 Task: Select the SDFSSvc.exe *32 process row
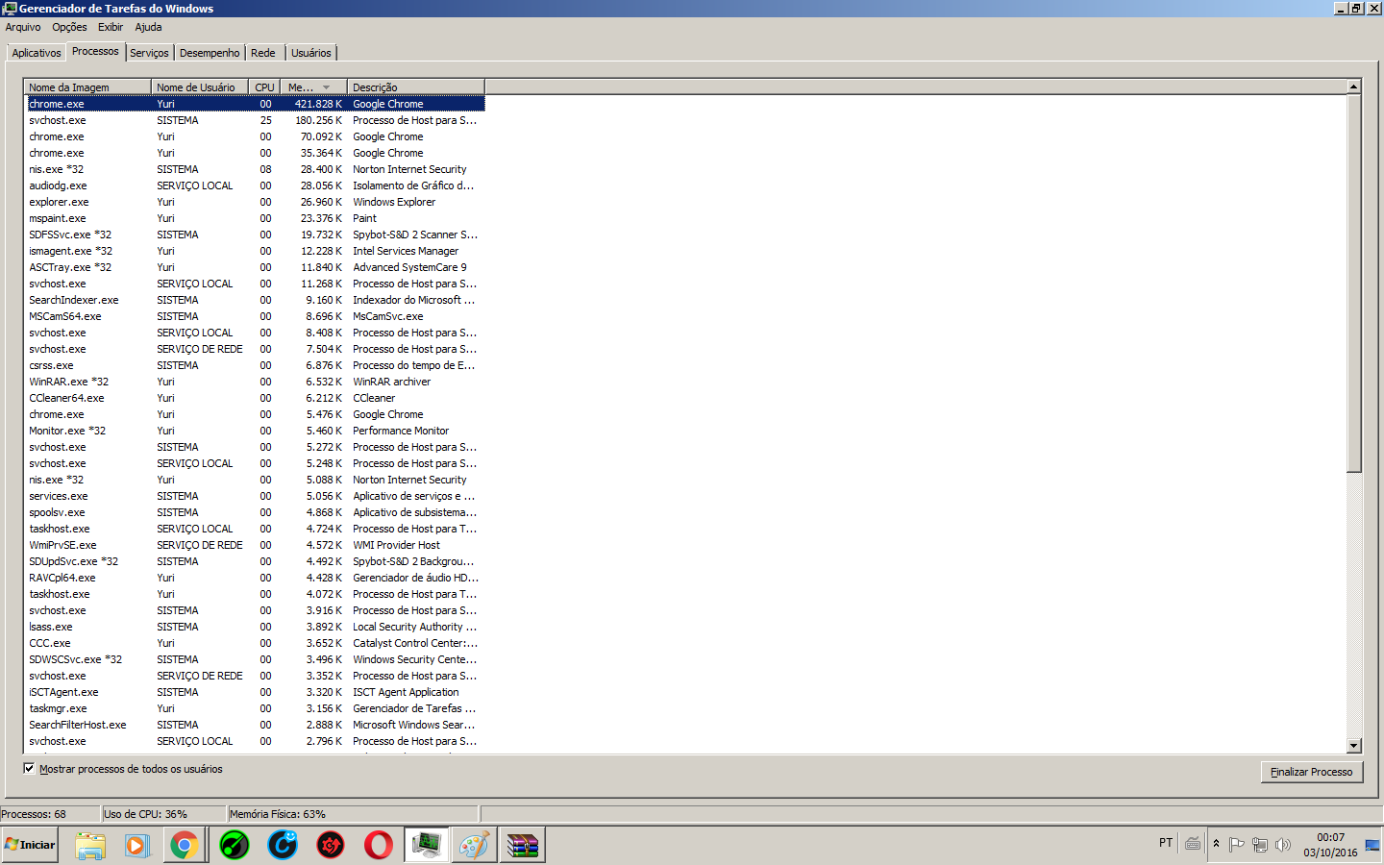click(x=255, y=235)
